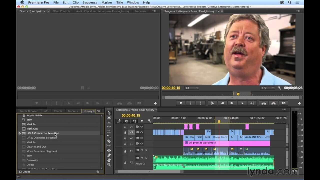Go to Out point in Program monitor

click(x=252, y=103)
